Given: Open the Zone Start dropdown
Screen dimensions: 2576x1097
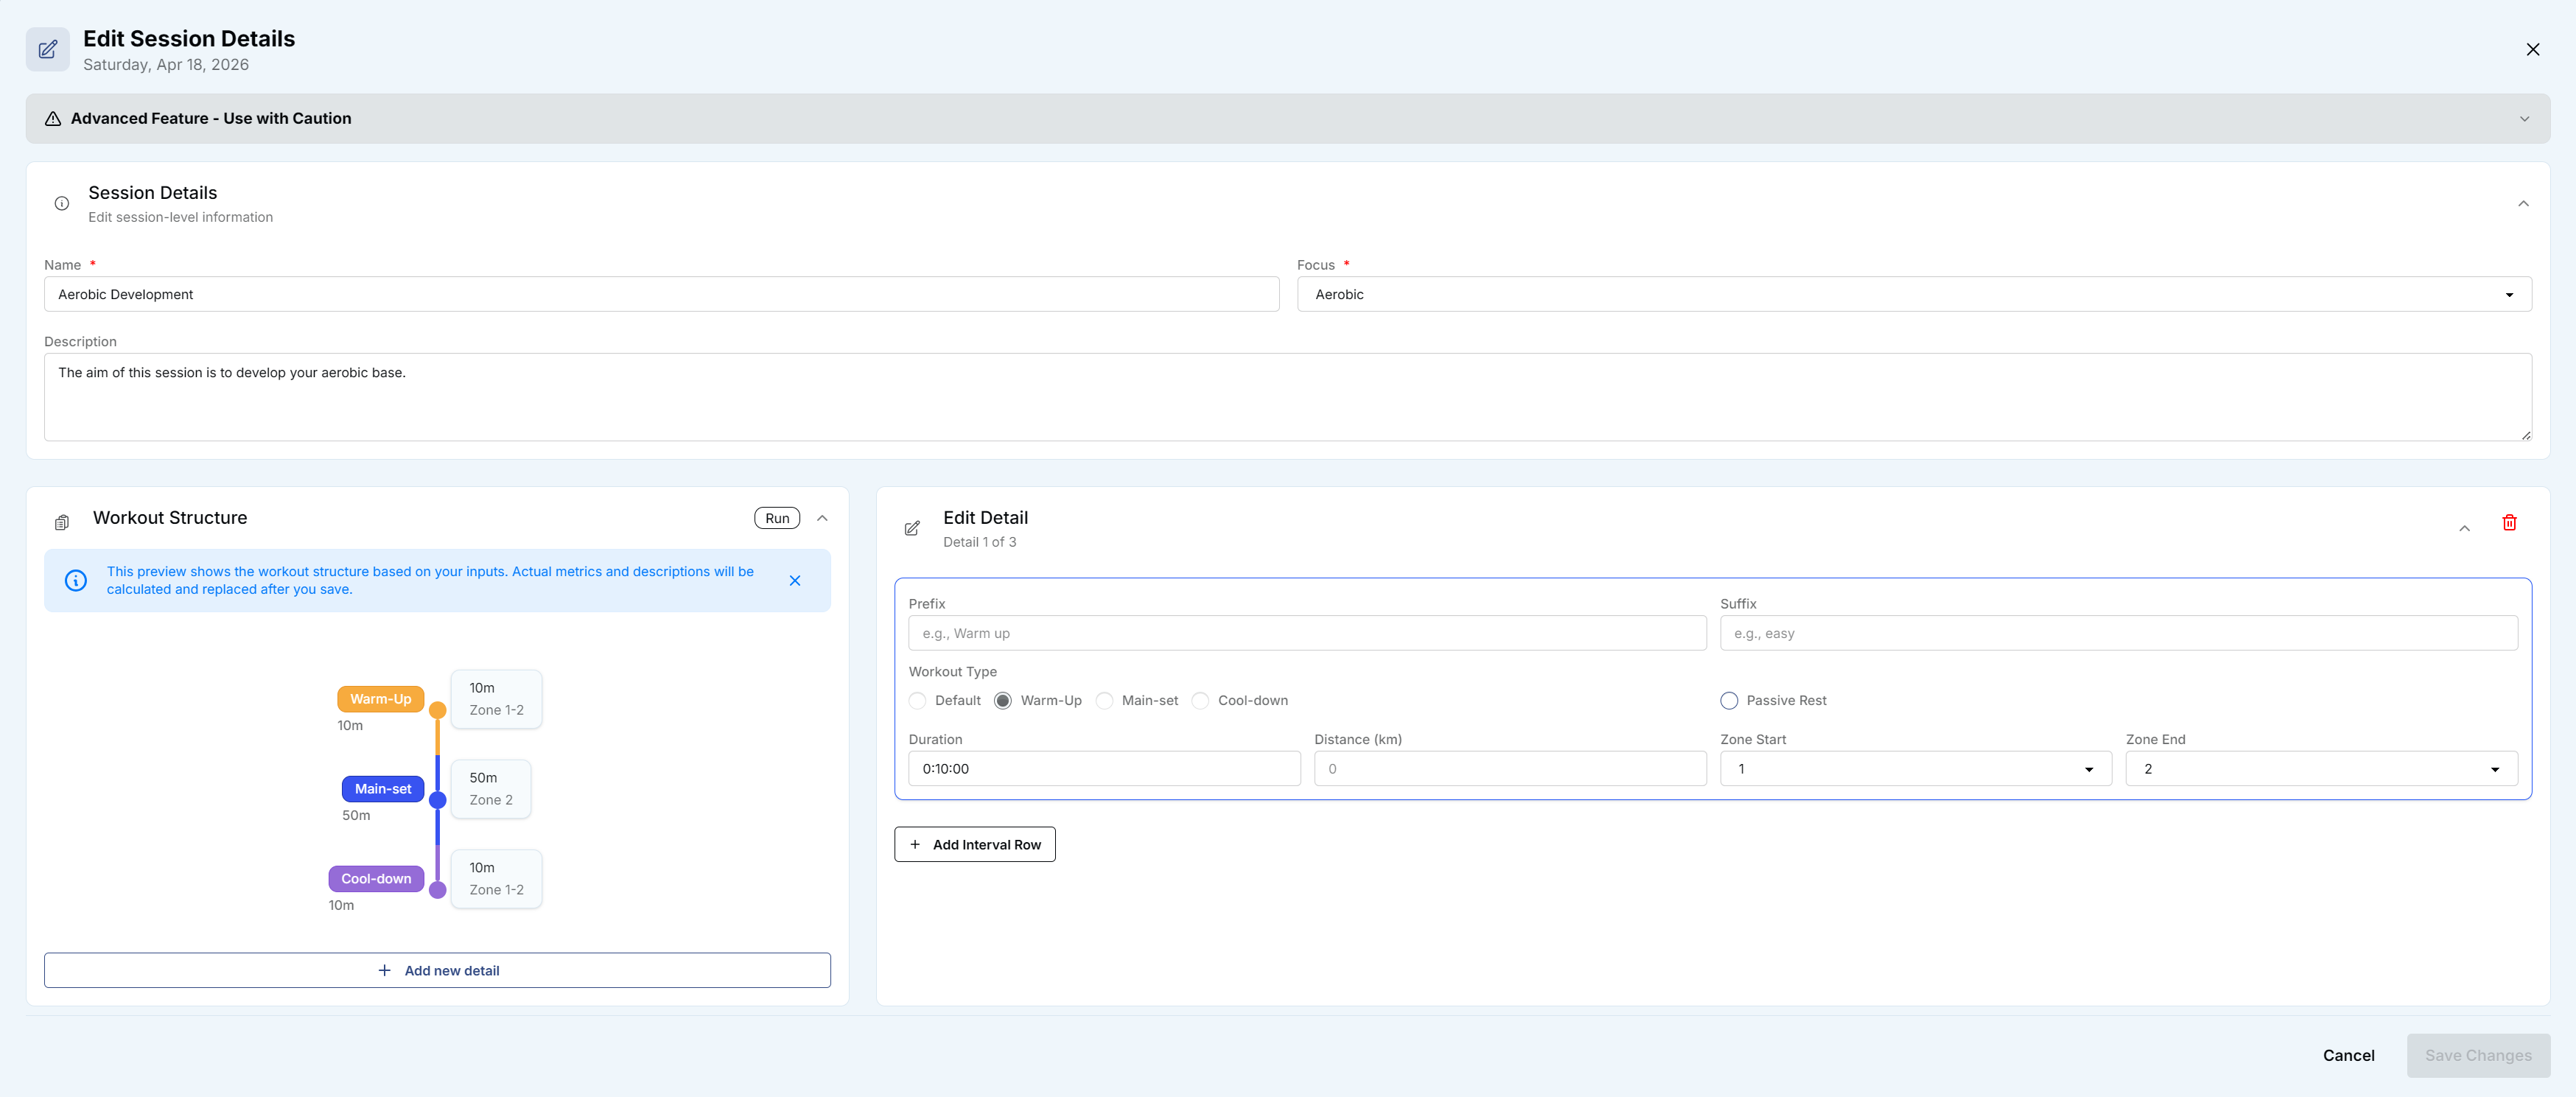Looking at the screenshot, I should coord(1914,768).
